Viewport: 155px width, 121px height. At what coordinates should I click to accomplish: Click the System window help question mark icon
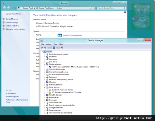125,12
